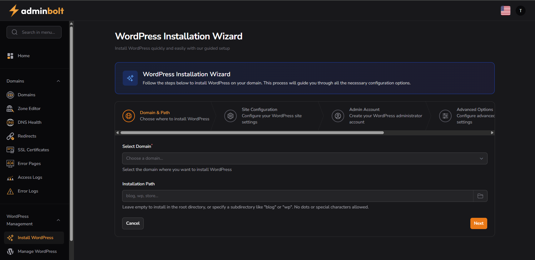Image resolution: width=535 pixels, height=260 pixels.
Task: Click the Site Configuration gear step icon
Action: 230,116
